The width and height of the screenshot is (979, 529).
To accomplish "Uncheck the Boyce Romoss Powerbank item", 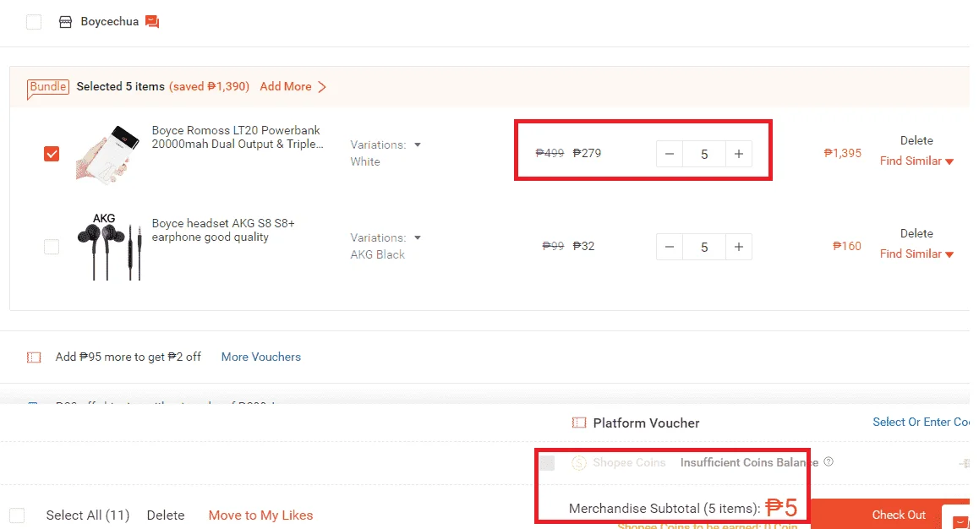I will tap(52, 154).
